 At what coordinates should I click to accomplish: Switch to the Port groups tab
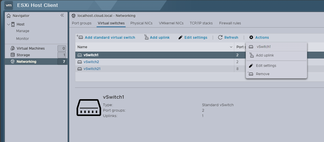pyautogui.click(x=82, y=23)
